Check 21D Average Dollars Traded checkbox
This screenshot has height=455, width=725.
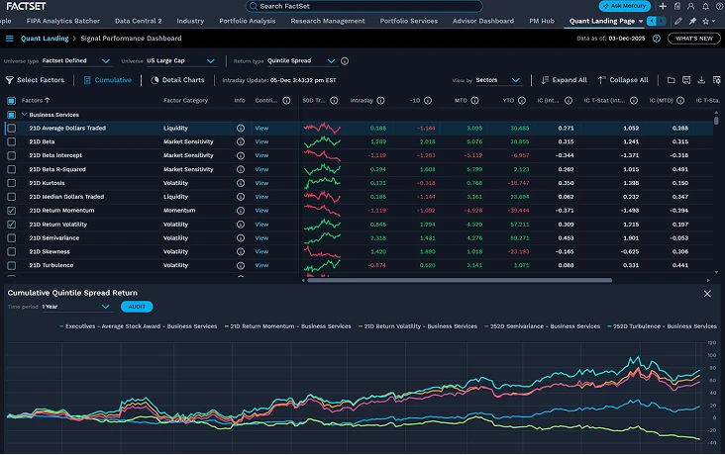point(12,128)
